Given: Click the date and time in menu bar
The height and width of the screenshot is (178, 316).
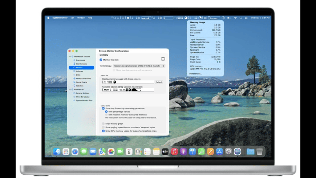Looking at the screenshot, I should point(260,18).
